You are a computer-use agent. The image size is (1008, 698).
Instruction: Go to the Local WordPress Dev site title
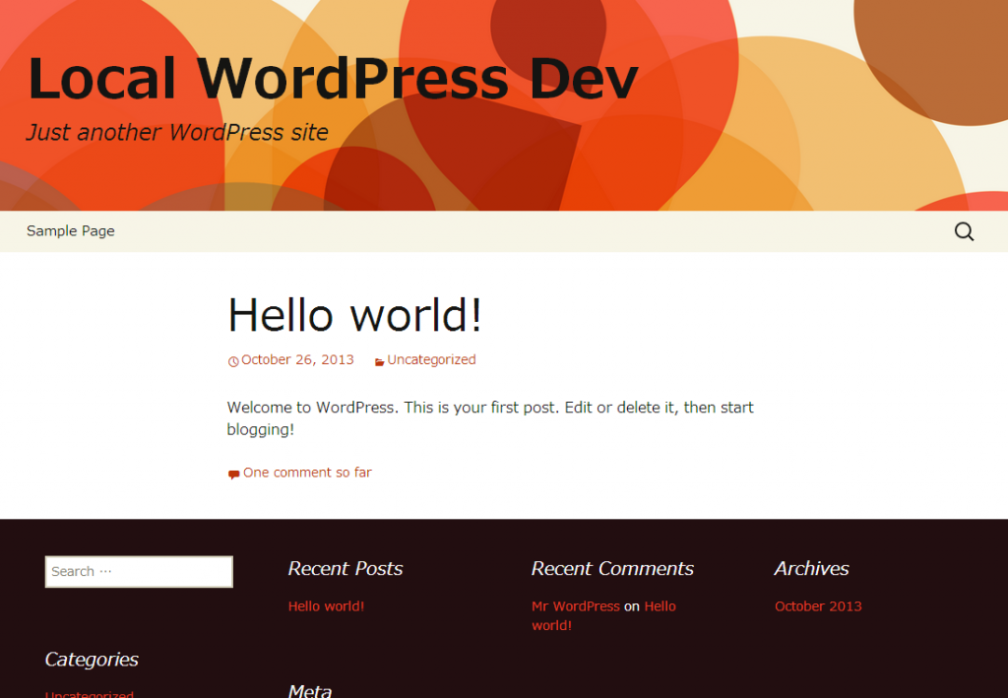point(333,79)
